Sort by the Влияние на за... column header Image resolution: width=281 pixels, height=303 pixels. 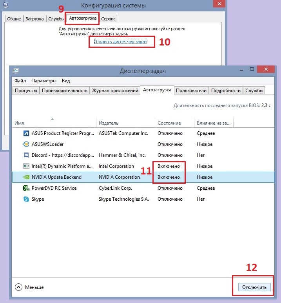click(x=214, y=123)
